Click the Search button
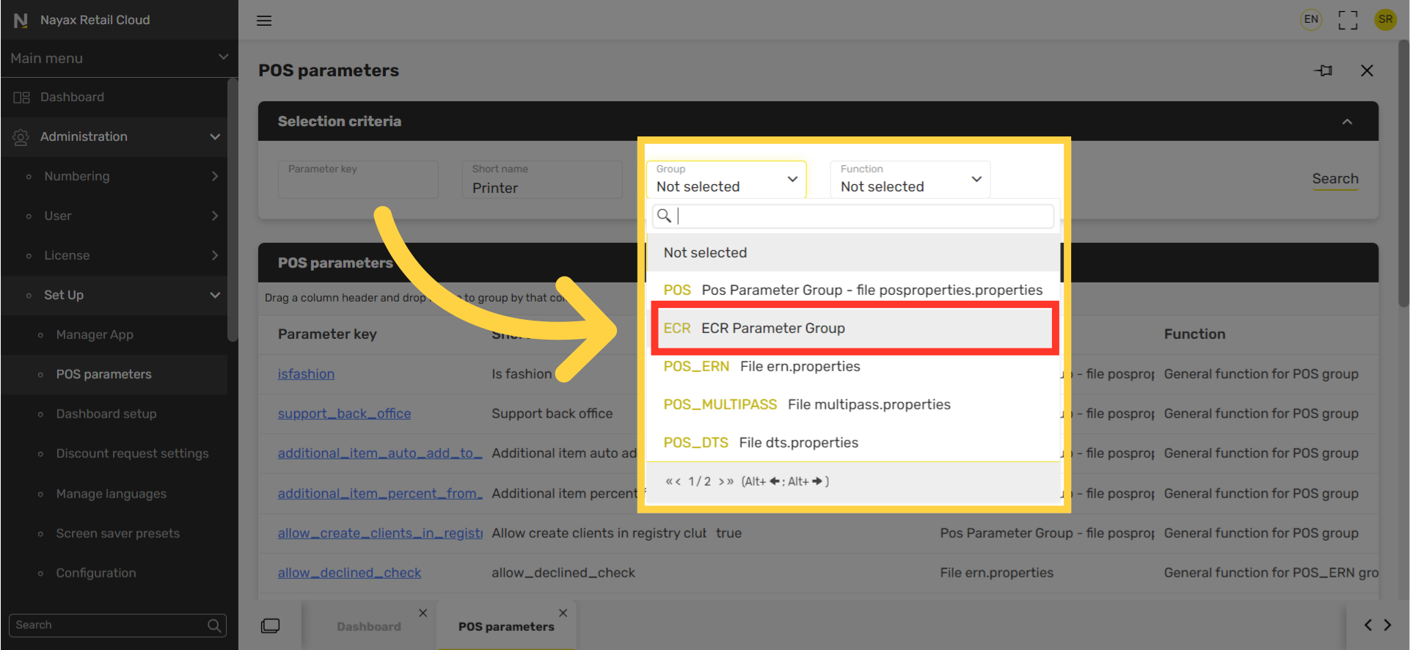 click(1334, 178)
